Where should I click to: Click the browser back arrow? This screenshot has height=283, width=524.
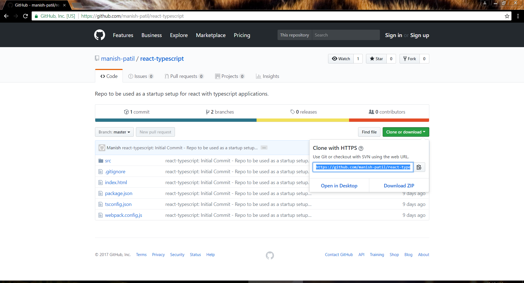click(x=6, y=16)
